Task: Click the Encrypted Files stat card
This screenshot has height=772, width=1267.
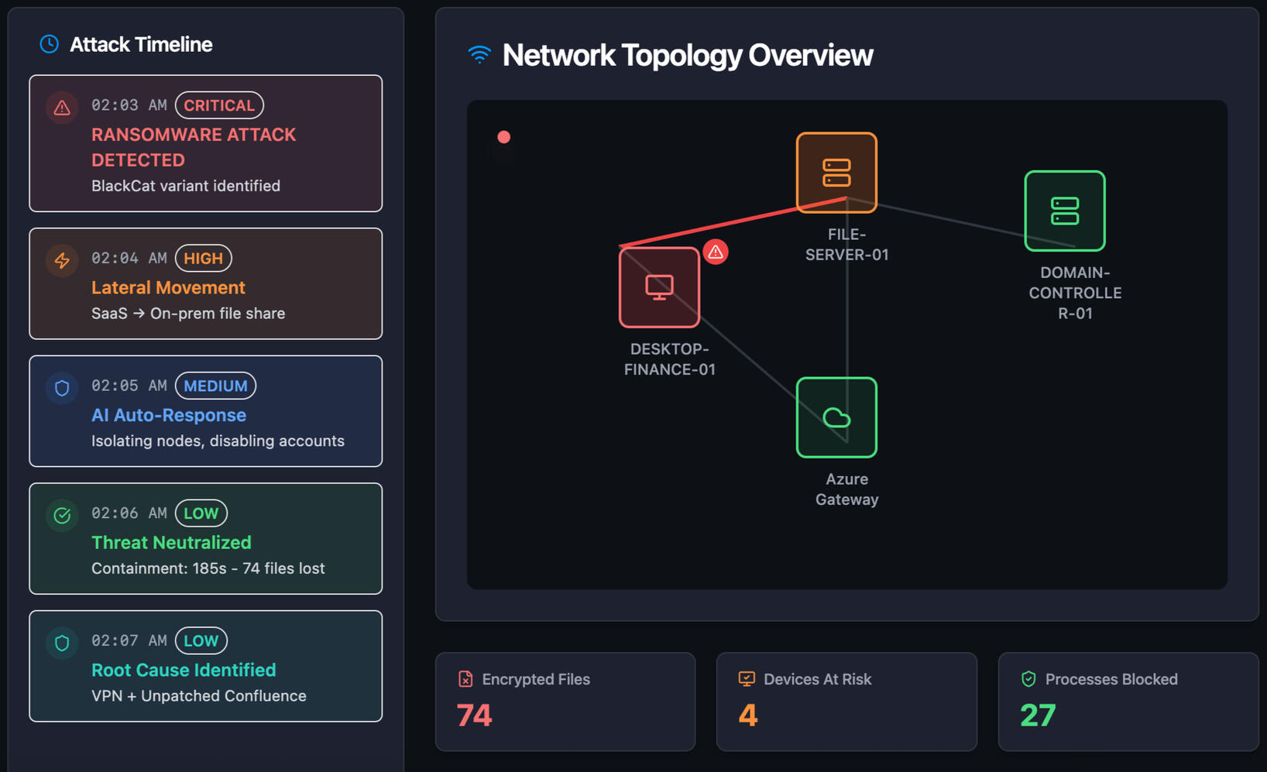Action: click(x=565, y=702)
